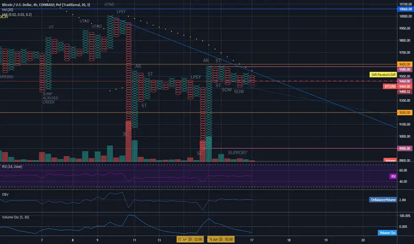414x244 pixels.
Task: Click the pink 9580.00 price label
Action: click(405, 69)
